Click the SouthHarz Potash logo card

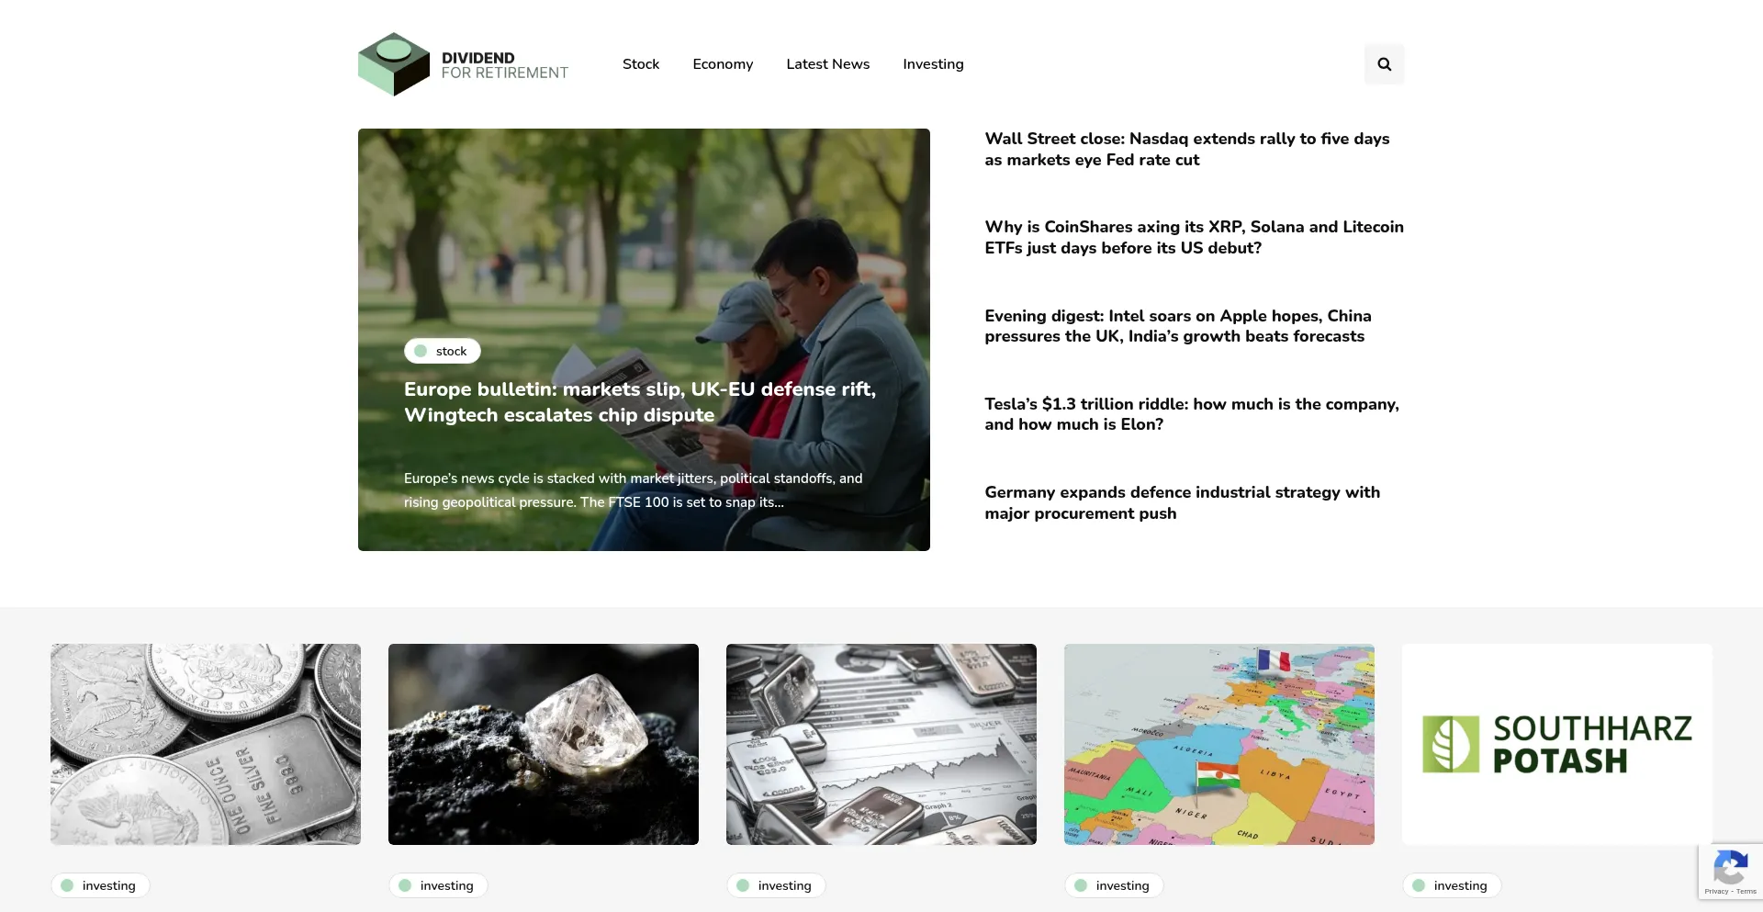[1556, 744]
